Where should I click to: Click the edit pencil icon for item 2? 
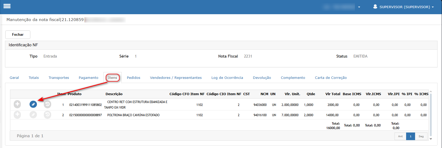(33, 115)
